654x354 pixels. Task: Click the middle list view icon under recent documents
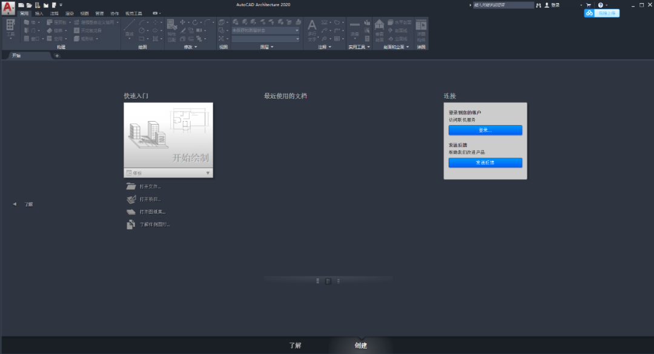(x=328, y=281)
